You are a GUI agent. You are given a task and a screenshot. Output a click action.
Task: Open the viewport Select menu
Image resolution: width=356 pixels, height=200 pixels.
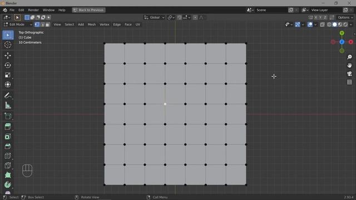tap(70, 24)
